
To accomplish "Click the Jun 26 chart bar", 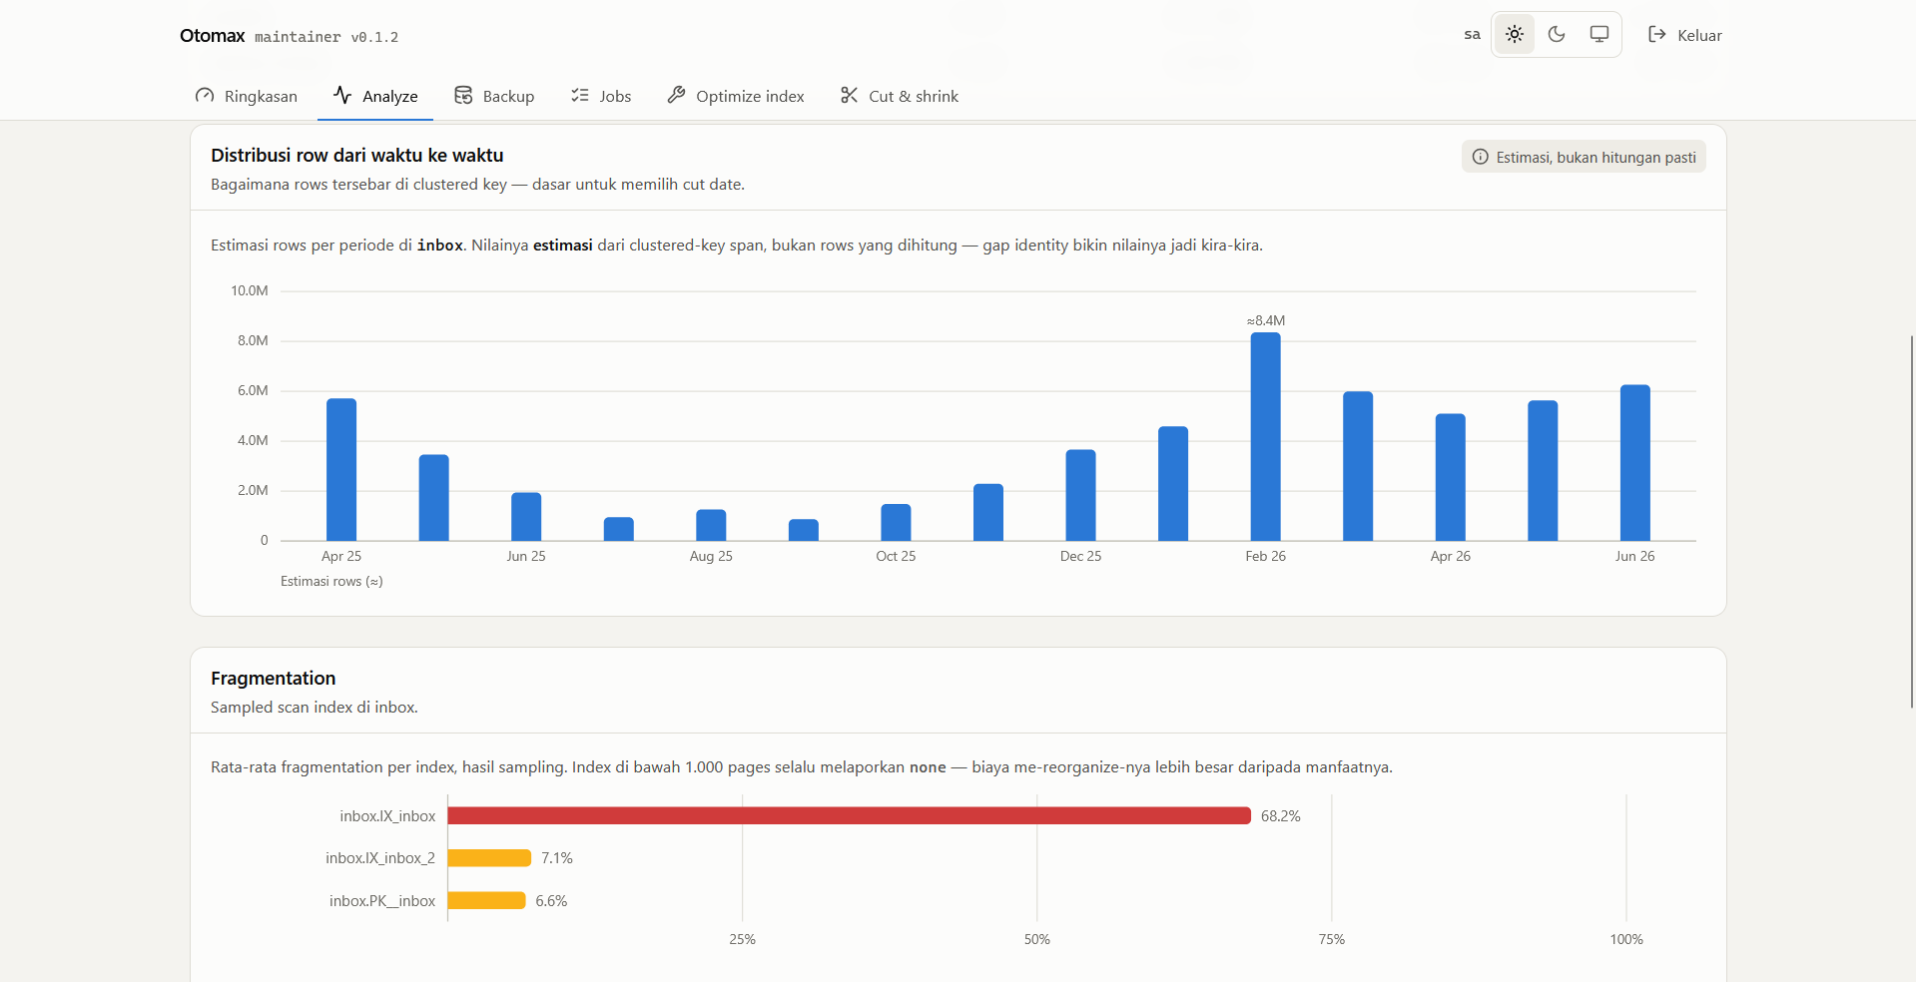I will point(1634,463).
